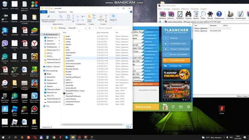Show hidden system tray icons chevron
Screen dimensions: 249x140
tap(224, 137)
